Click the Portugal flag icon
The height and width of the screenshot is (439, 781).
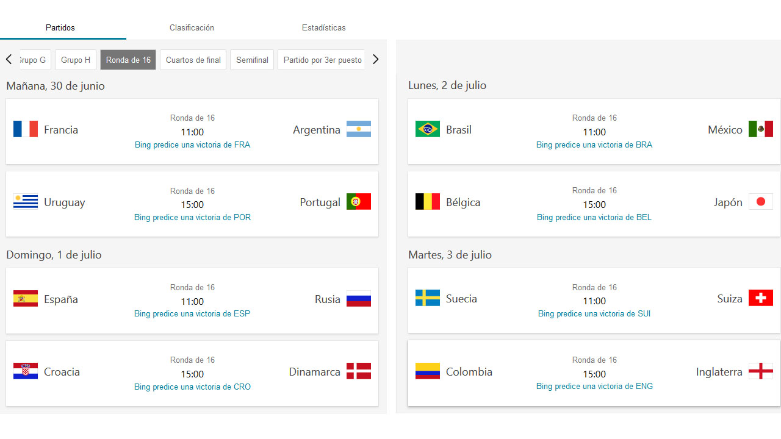(359, 202)
